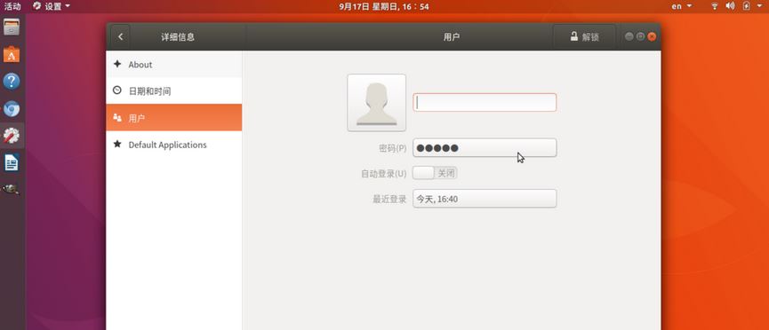Viewport: 769px width, 330px height.
Task: Maximize the settings window
Action: pyautogui.click(x=640, y=36)
